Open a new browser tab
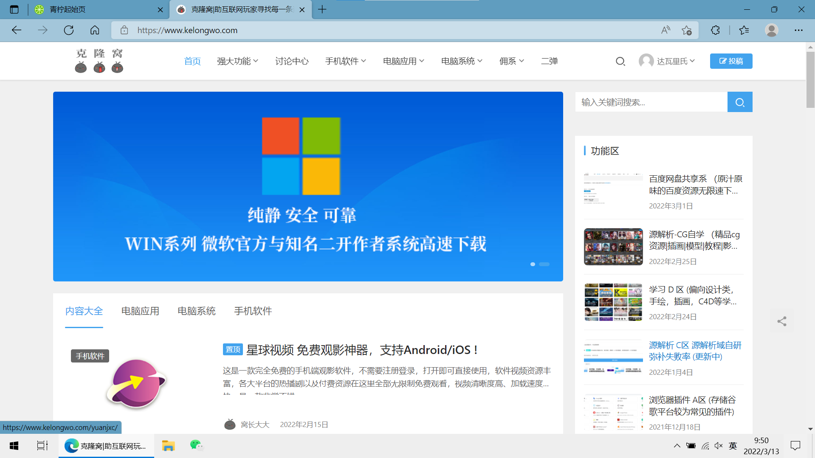This screenshot has height=458, width=815. tap(322, 9)
